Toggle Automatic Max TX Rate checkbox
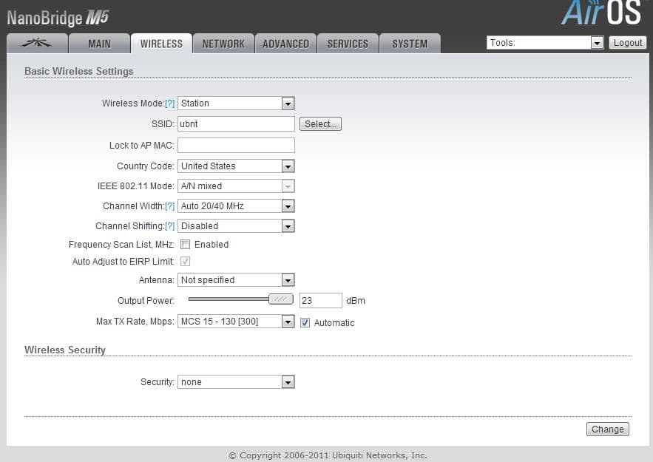Image resolution: width=653 pixels, height=462 pixels. click(x=305, y=322)
